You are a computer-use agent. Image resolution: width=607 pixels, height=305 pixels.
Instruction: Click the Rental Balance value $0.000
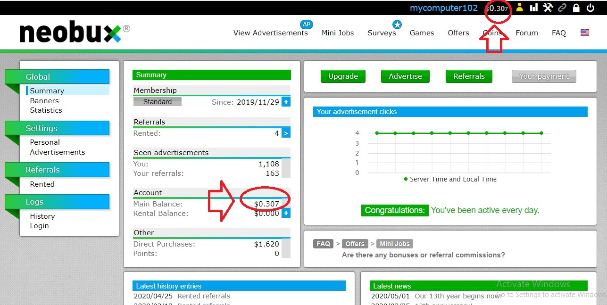[x=266, y=214]
